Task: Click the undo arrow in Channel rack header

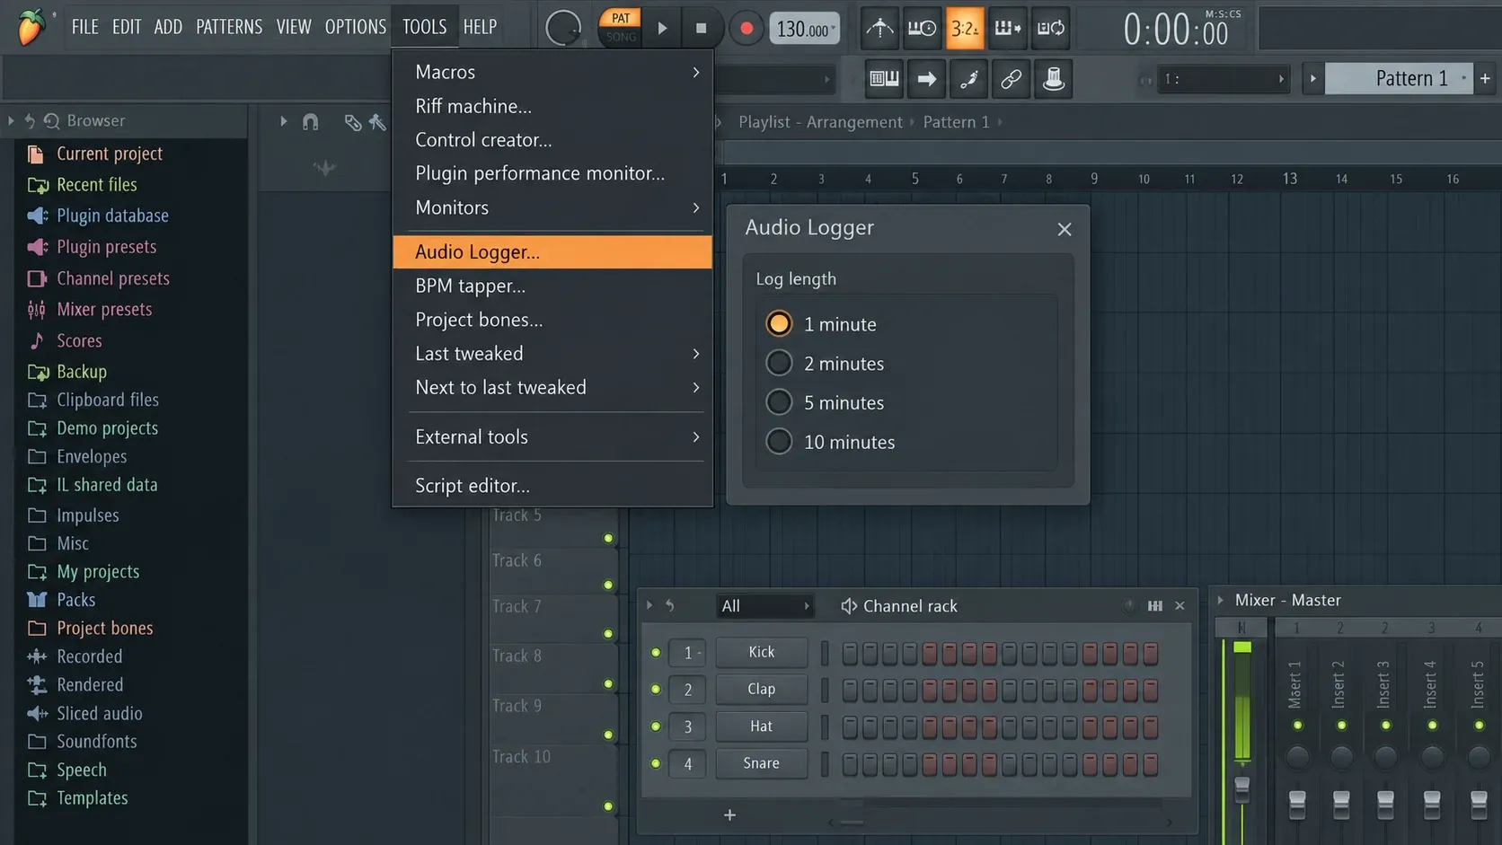Action: click(x=670, y=605)
